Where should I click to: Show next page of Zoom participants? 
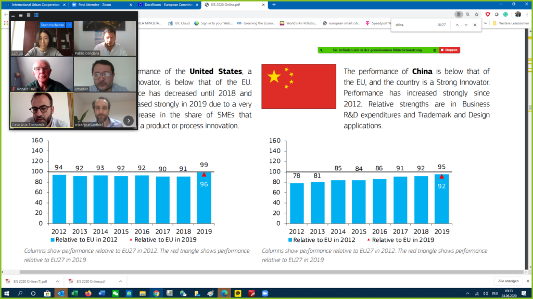[129, 121]
